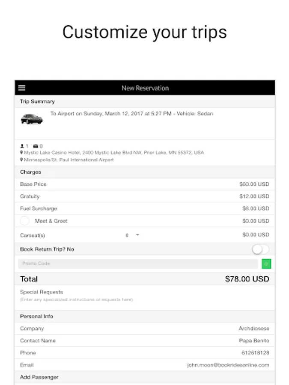
Task: Apply promo code with green button
Action: click(x=266, y=264)
